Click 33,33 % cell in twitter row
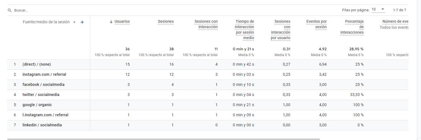 356,95
